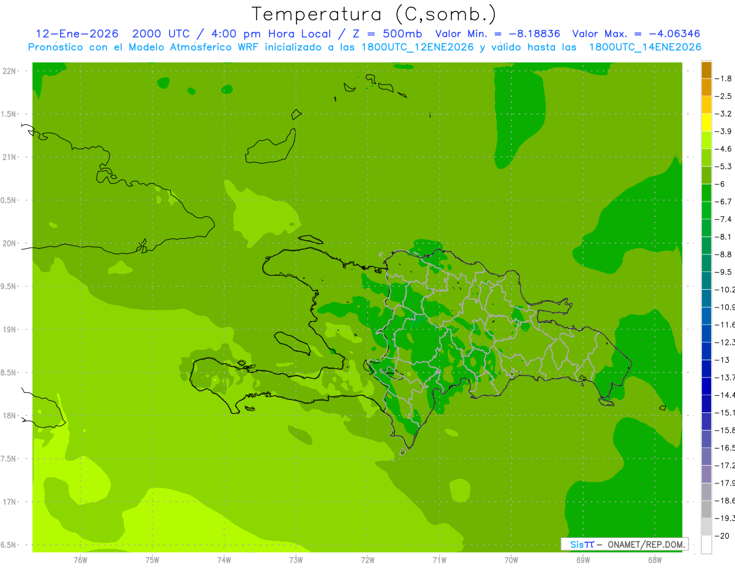Click the -10.9 colorbar value

click(x=725, y=307)
